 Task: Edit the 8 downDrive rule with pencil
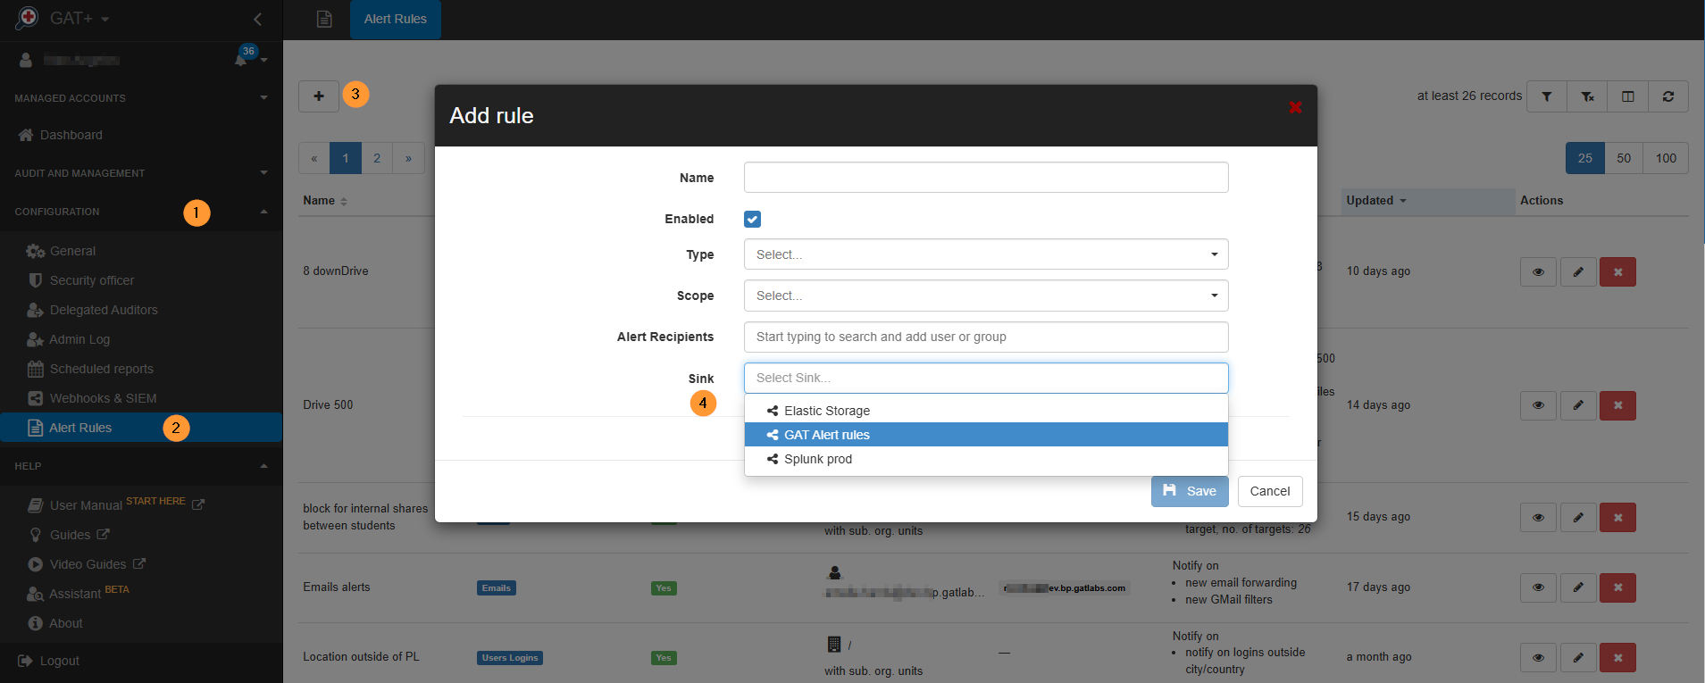[x=1578, y=272]
